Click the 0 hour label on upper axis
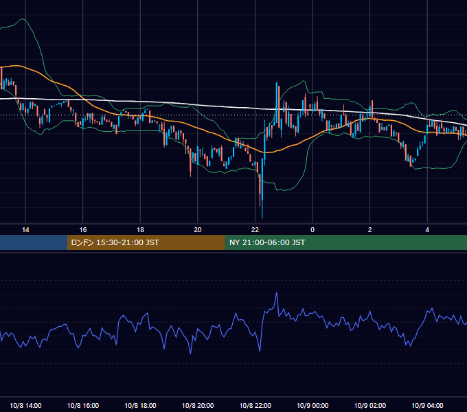Viewport: 467px width, 412px height. pos(312,230)
